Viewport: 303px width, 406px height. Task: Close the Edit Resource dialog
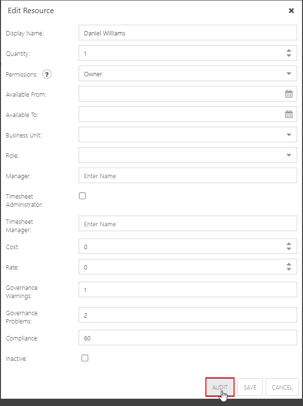coord(291,11)
